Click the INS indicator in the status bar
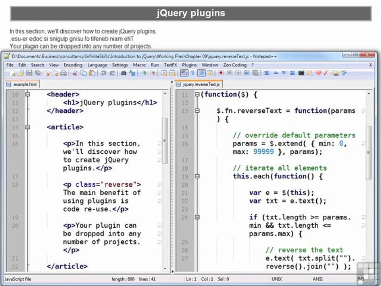The image size is (381, 286). (x=361, y=279)
